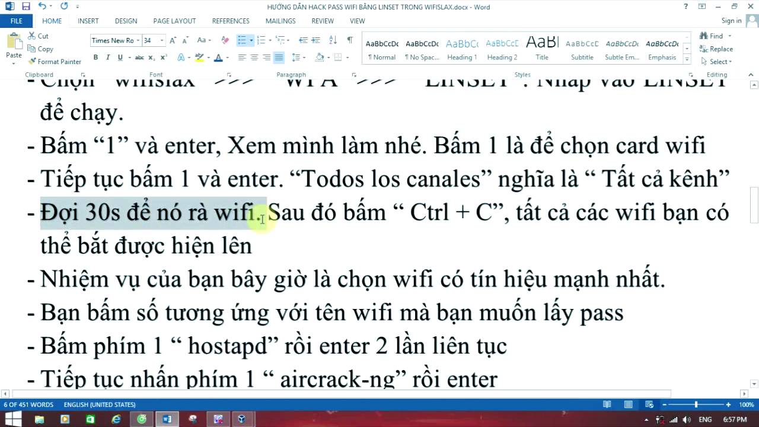The width and height of the screenshot is (759, 427).
Task: Toggle bullet list formatting
Action: click(x=241, y=40)
